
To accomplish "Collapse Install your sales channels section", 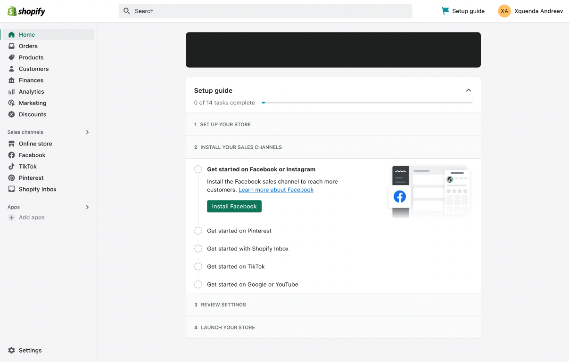I will tap(333, 147).
